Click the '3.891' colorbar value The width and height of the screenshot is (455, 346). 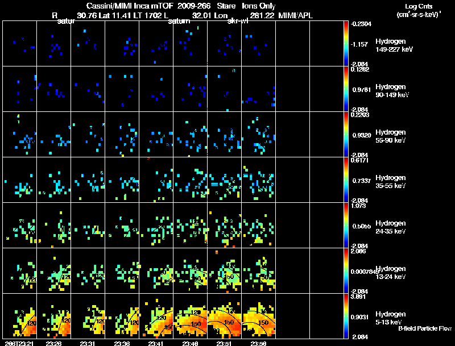[x=358, y=297]
